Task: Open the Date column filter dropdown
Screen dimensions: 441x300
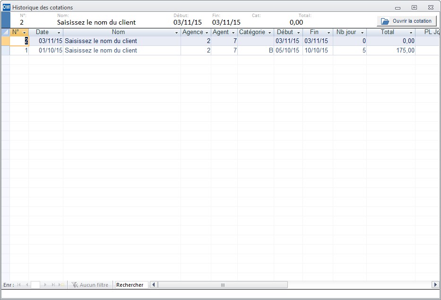Action: pyautogui.click(x=59, y=33)
